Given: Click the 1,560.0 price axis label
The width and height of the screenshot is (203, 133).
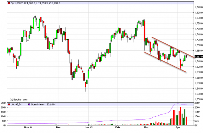Looking at the screenshot, I should (x=199, y=83).
